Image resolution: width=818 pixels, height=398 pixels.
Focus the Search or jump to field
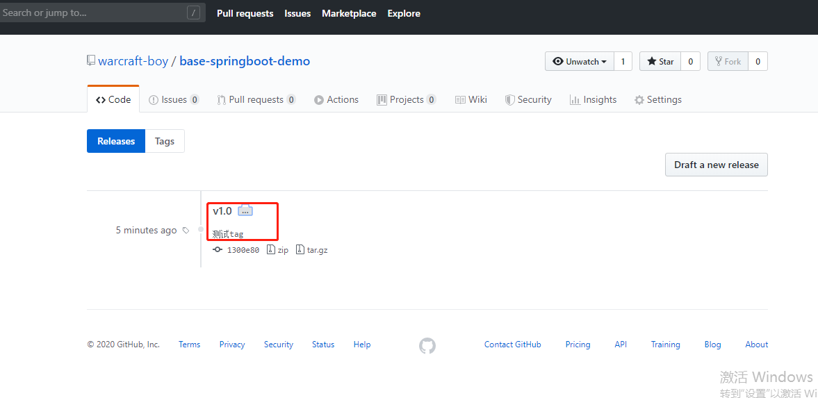click(x=102, y=13)
